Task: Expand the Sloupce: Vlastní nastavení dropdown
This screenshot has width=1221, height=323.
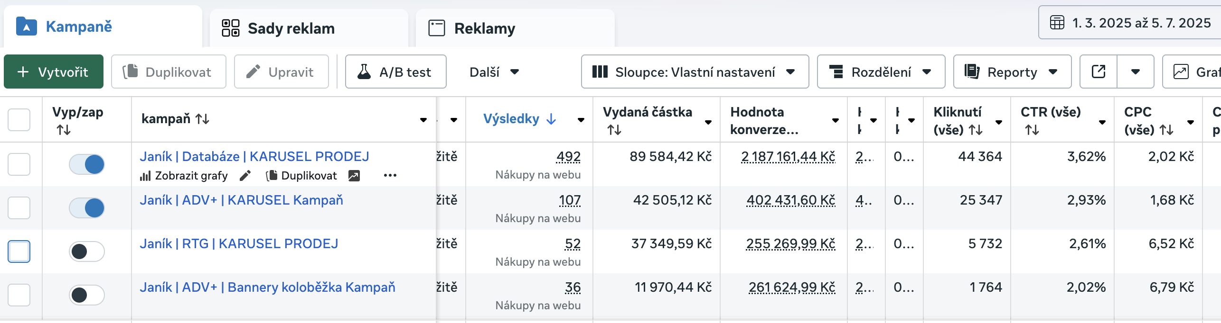Action: click(695, 72)
